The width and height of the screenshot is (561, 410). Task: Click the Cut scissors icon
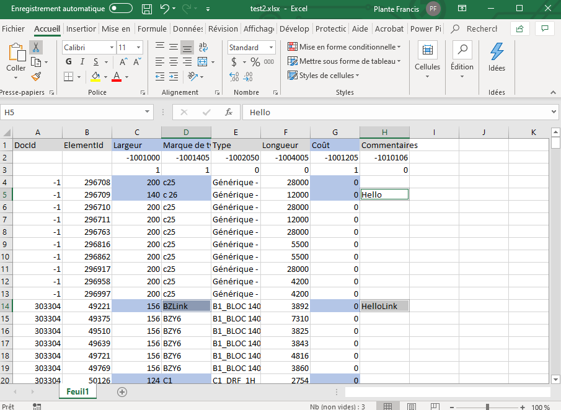click(36, 48)
